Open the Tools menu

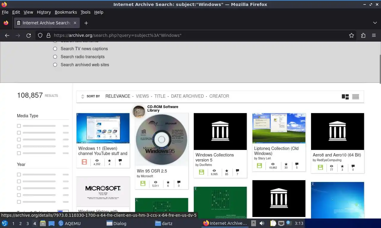85,12
